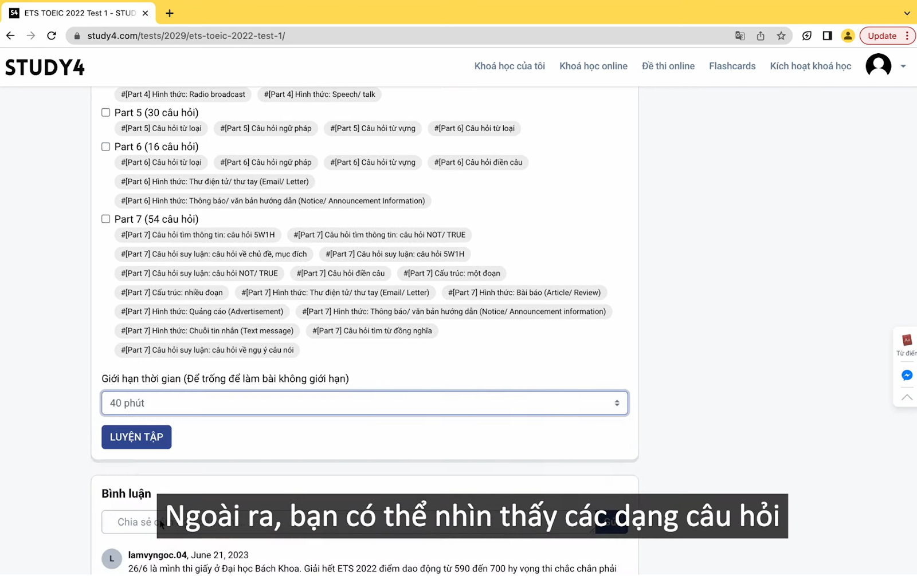Click the Chrome Update button

coord(888,35)
